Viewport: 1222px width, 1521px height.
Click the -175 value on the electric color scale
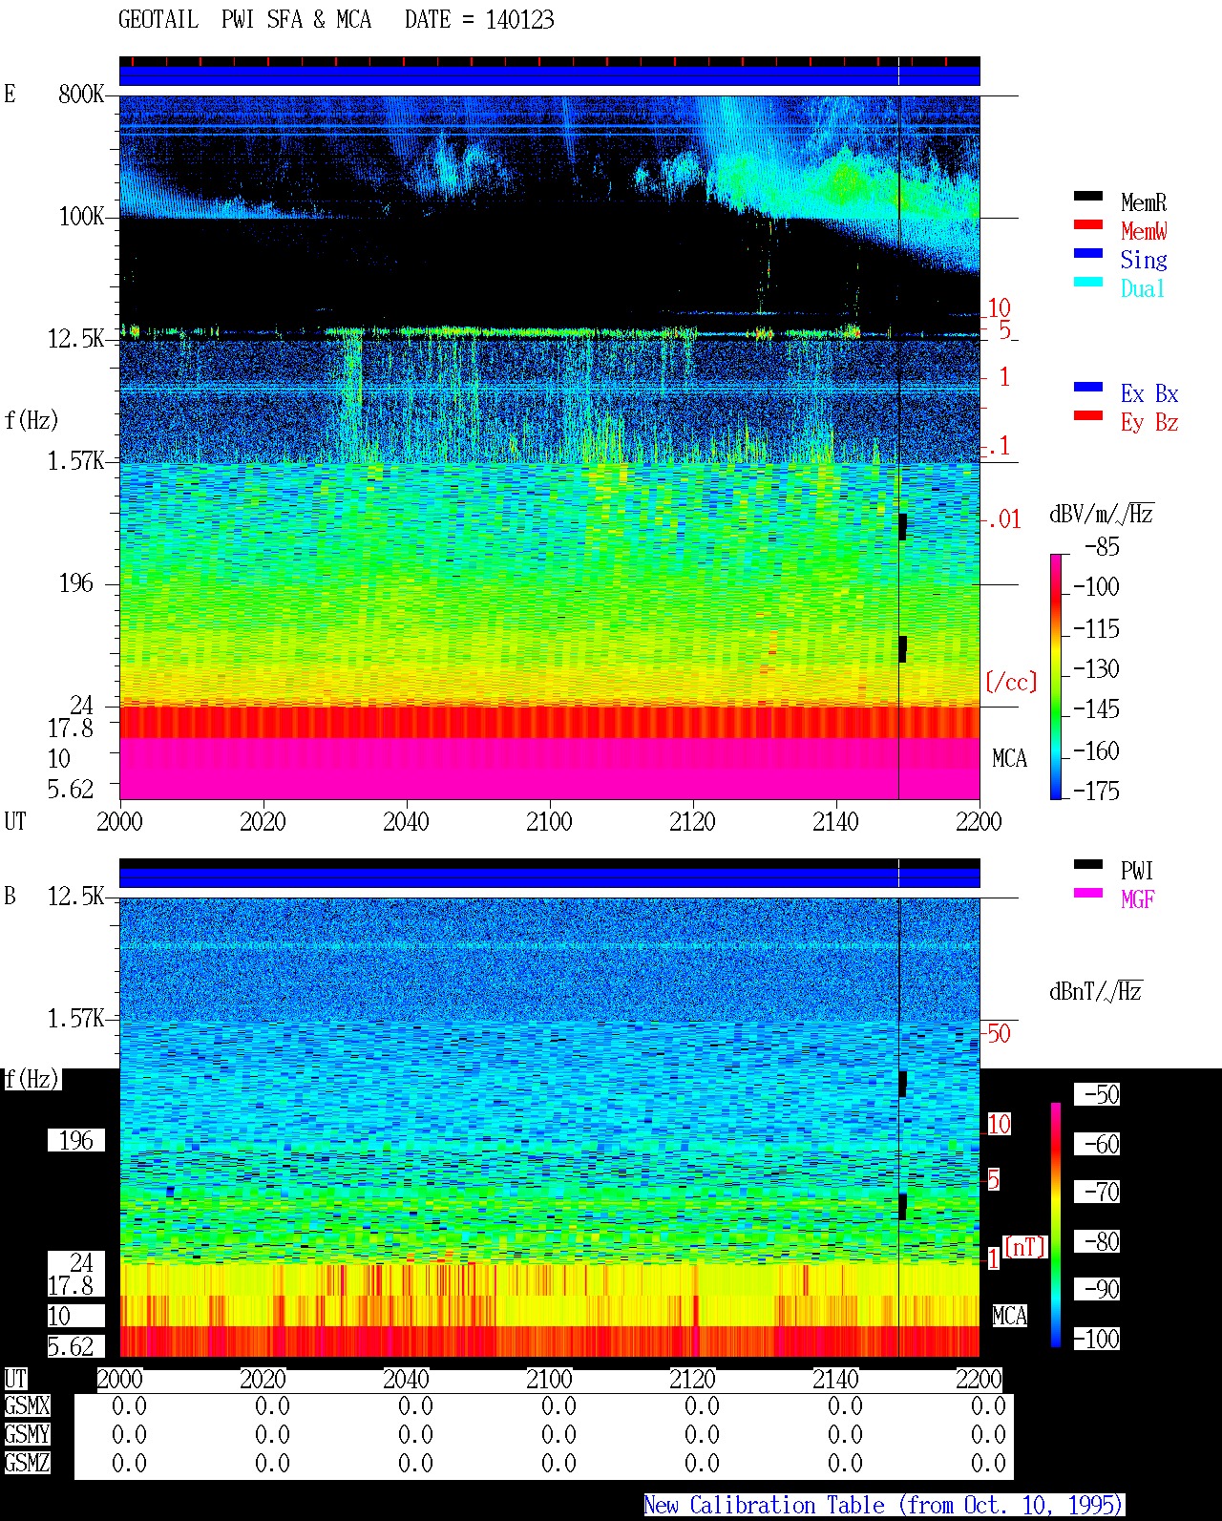pyautogui.click(x=1096, y=791)
